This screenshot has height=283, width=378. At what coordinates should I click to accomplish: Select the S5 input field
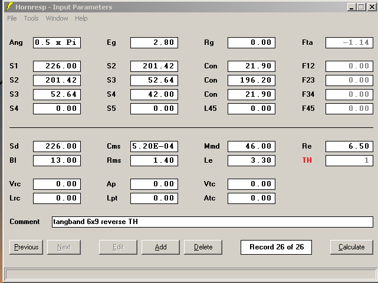(155, 108)
